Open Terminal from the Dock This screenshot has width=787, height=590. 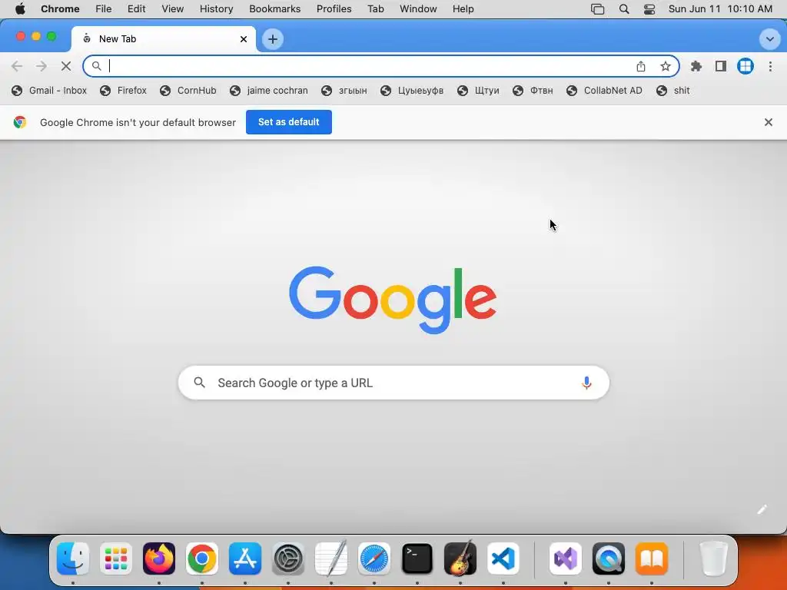(x=417, y=559)
